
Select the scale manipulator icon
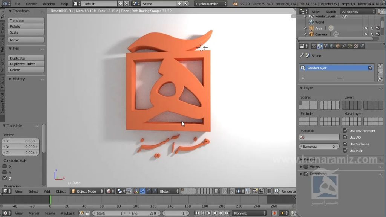pyautogui.click(x=154, y=191)
